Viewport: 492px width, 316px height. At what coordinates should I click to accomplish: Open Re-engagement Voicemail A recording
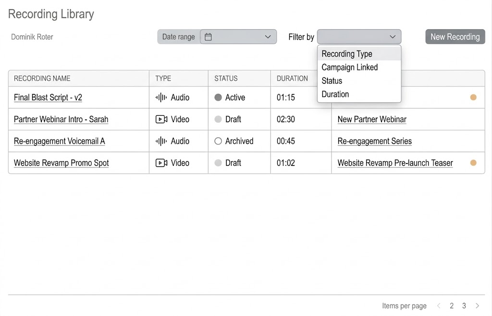59,141
